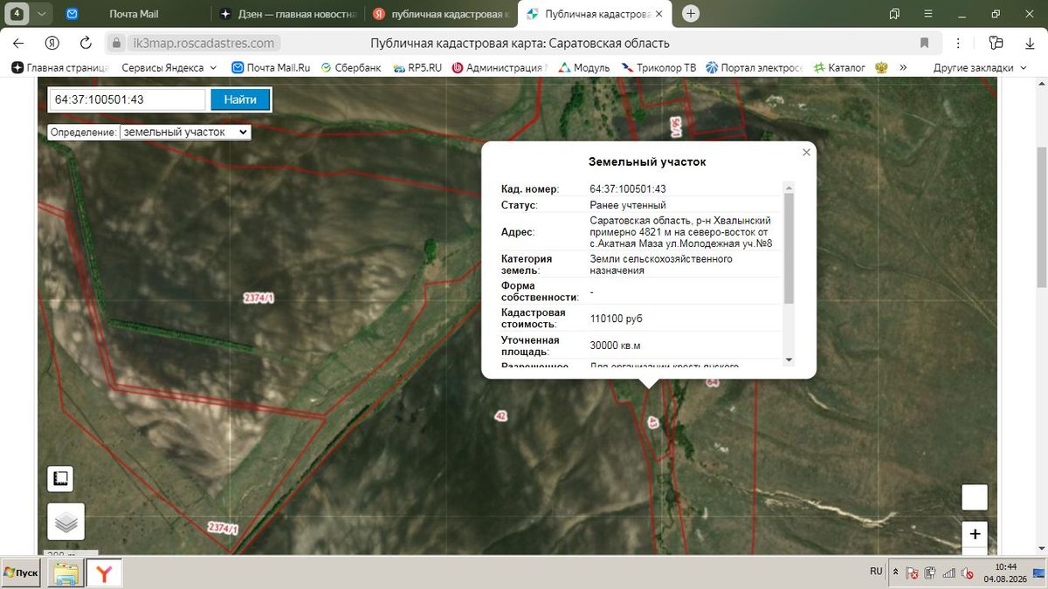The height and width of the screenshot is (589, 1048).
Task: Open the RP5.RU bookmark
Action: click(417, 67)
